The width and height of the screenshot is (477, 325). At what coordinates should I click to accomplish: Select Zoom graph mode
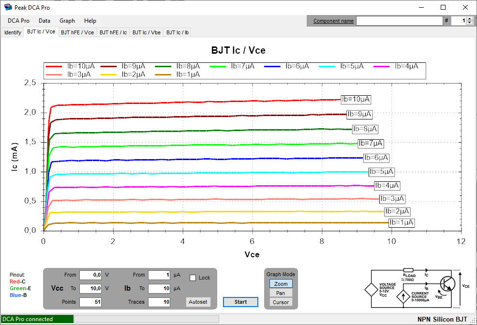point(281,284)
